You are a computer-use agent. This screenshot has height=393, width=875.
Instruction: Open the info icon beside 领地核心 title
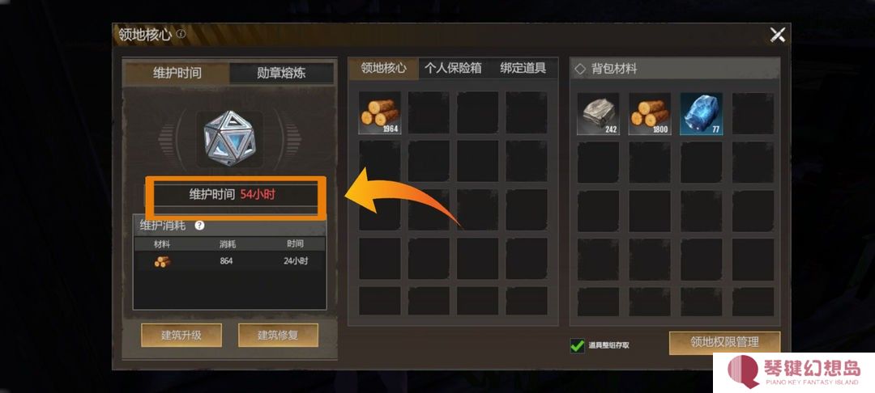180,34
